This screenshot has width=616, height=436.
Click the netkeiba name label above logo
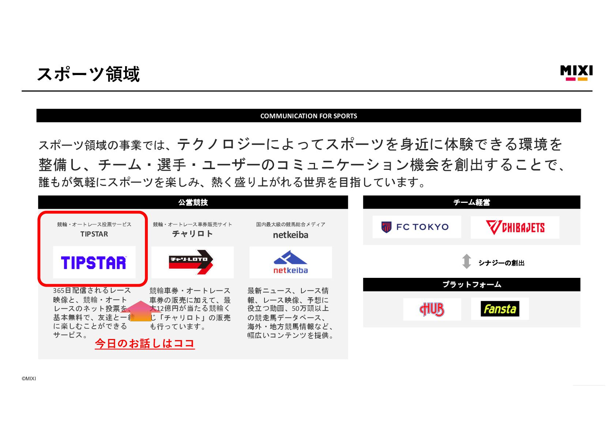coord(290,235)
